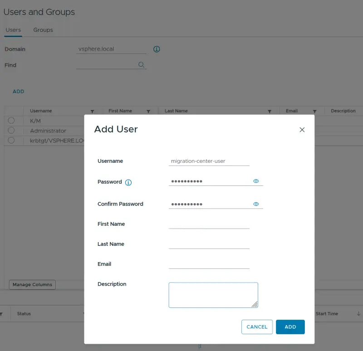Open the Manage Columns options
The width and height of the screenshot is (363, 351).
[32, 285]
